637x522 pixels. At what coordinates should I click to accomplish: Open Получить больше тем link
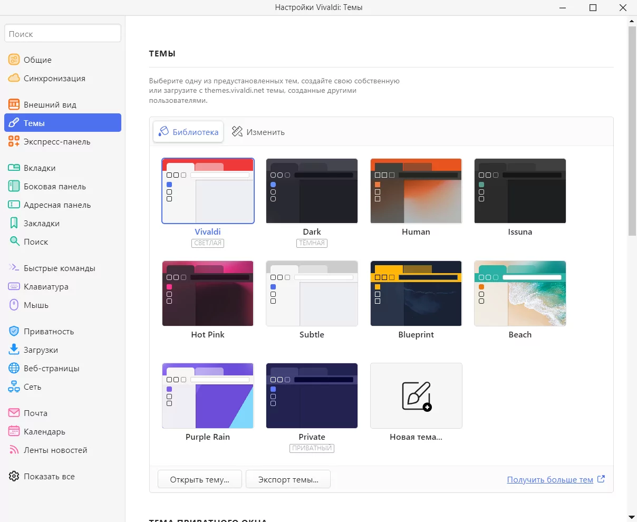tap(550, 479)
